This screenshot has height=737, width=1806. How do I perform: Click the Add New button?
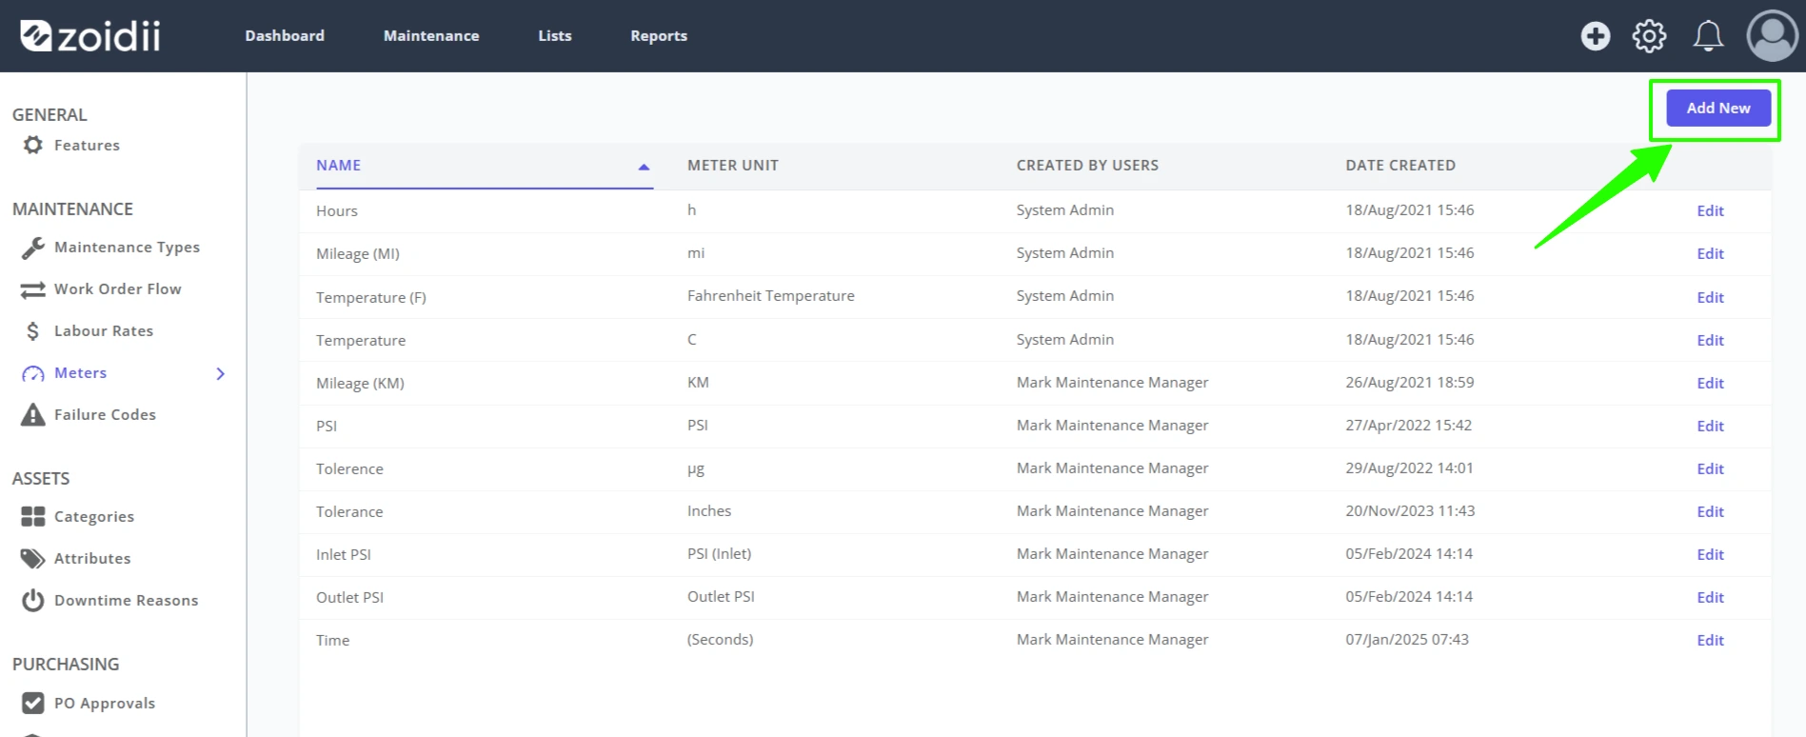(x=1718, y=109)
